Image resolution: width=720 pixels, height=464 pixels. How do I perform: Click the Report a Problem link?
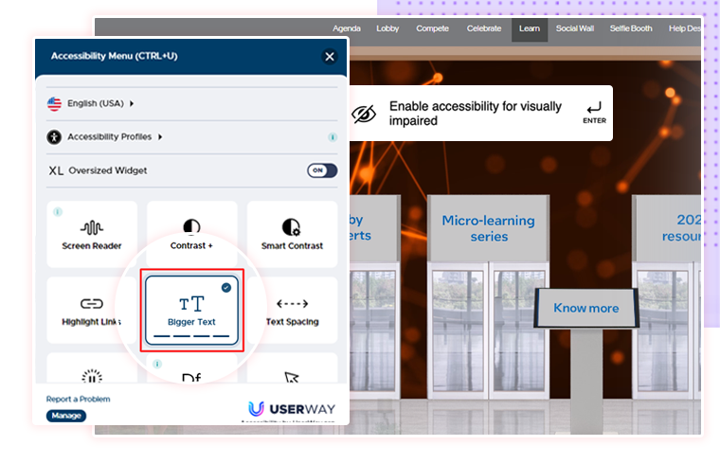pyautogui.click(x=78, y=399)
